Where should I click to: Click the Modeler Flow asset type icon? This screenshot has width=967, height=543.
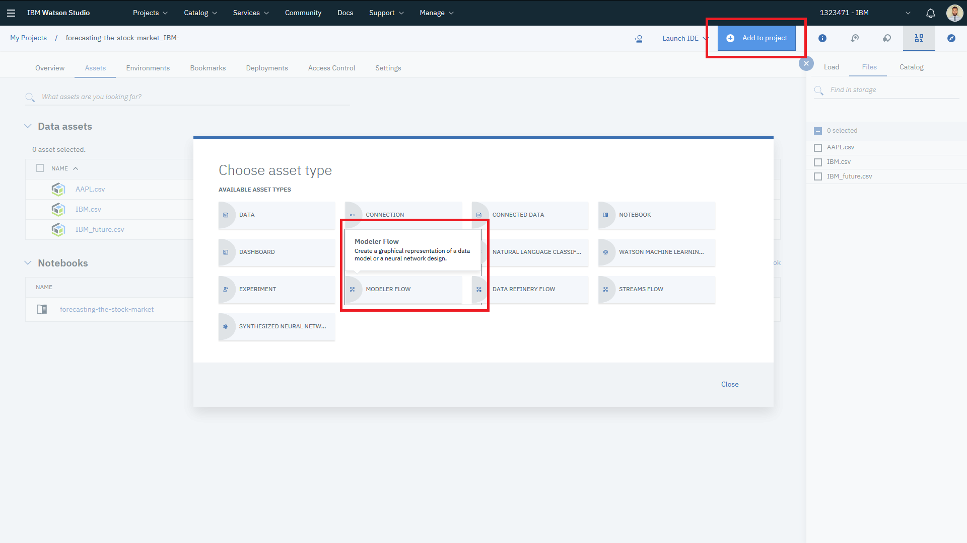point(352,289)
